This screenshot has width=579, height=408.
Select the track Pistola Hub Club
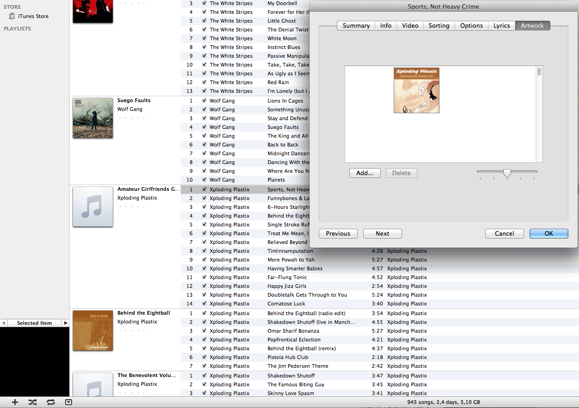288,357
